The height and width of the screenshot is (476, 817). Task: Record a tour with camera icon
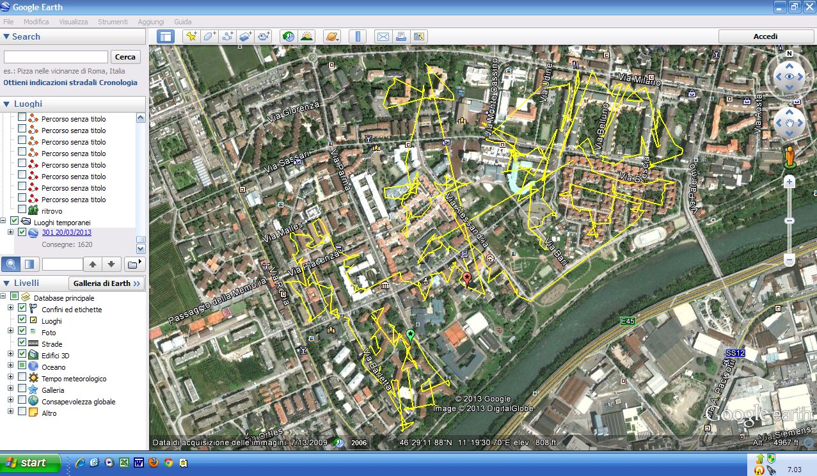click(x=264, y=36)
